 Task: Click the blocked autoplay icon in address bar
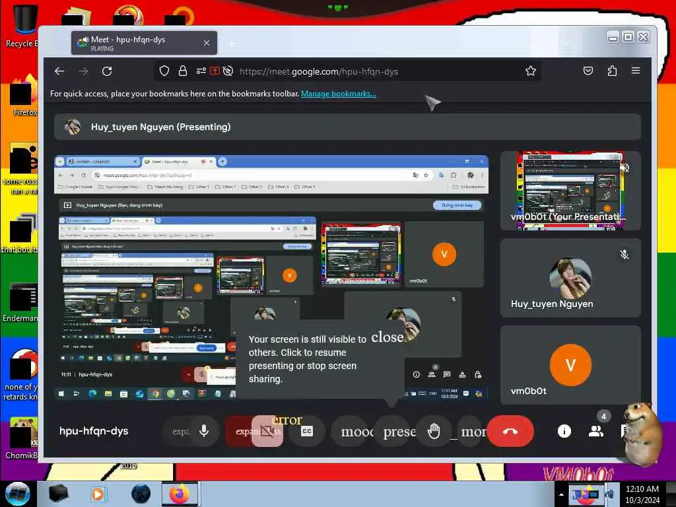[228, 71]
